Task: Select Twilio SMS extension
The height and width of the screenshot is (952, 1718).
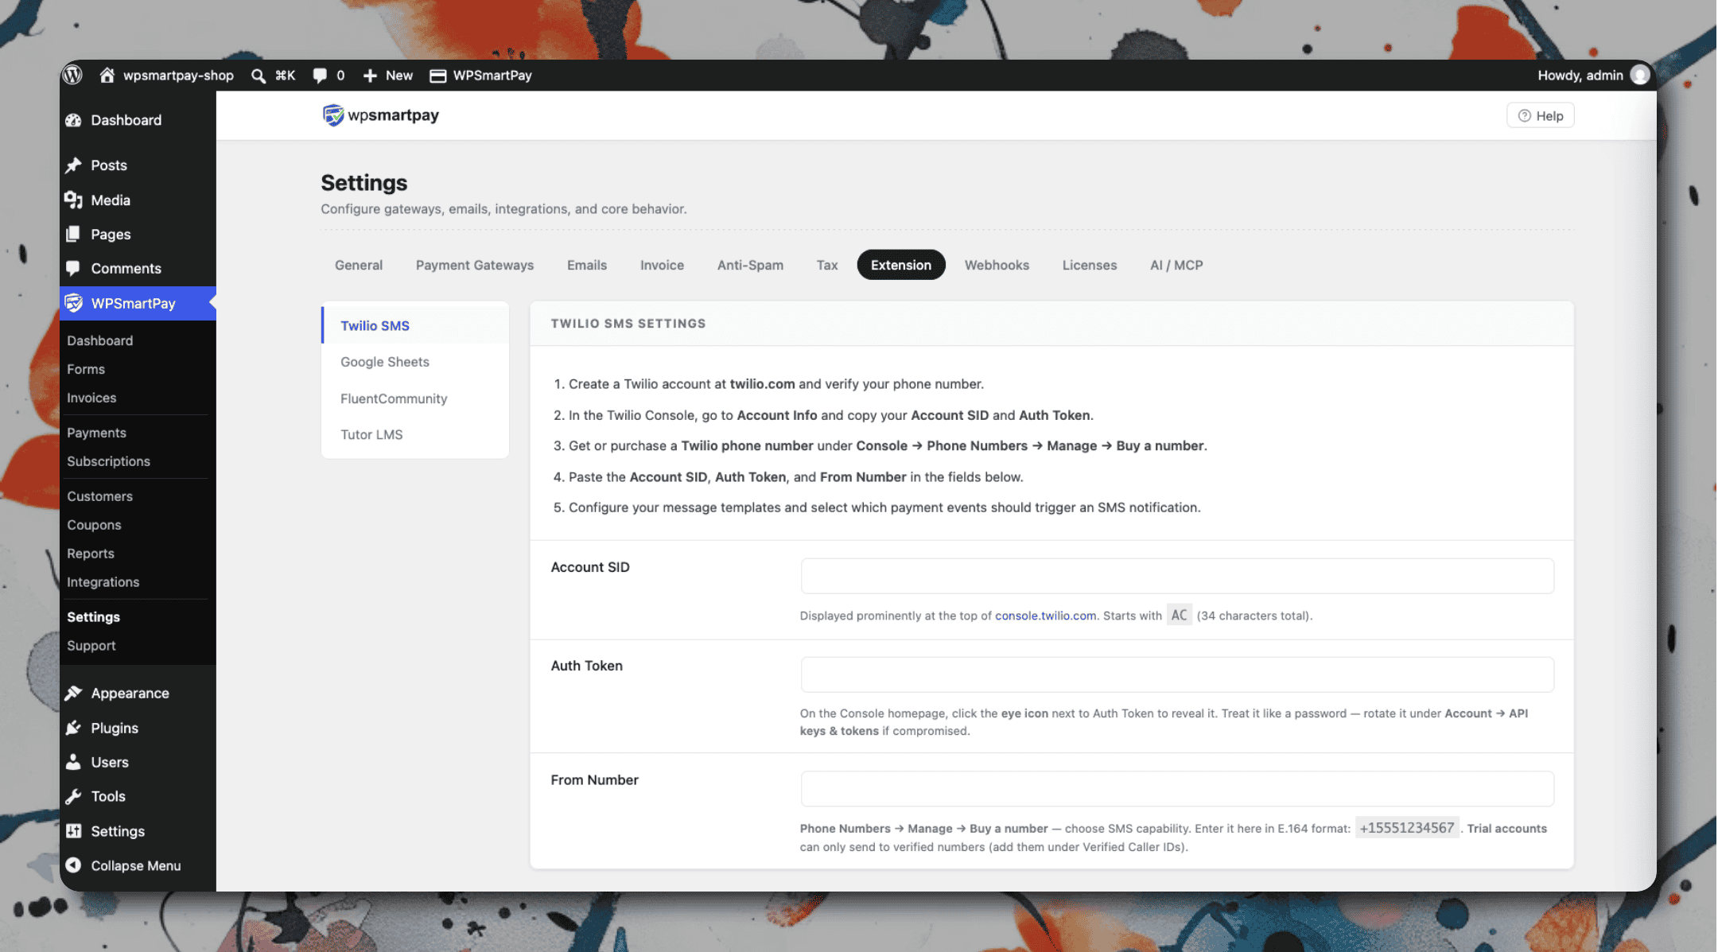Action: 415,325
